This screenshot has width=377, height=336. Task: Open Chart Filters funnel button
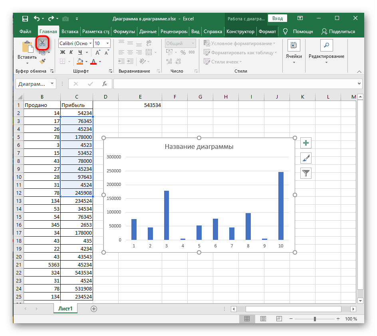pos(306,173)
